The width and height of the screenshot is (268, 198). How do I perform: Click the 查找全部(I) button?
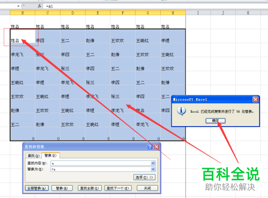click(90, 188)
